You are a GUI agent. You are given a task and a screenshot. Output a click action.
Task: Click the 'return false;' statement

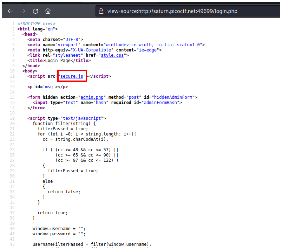click(64, 192)
